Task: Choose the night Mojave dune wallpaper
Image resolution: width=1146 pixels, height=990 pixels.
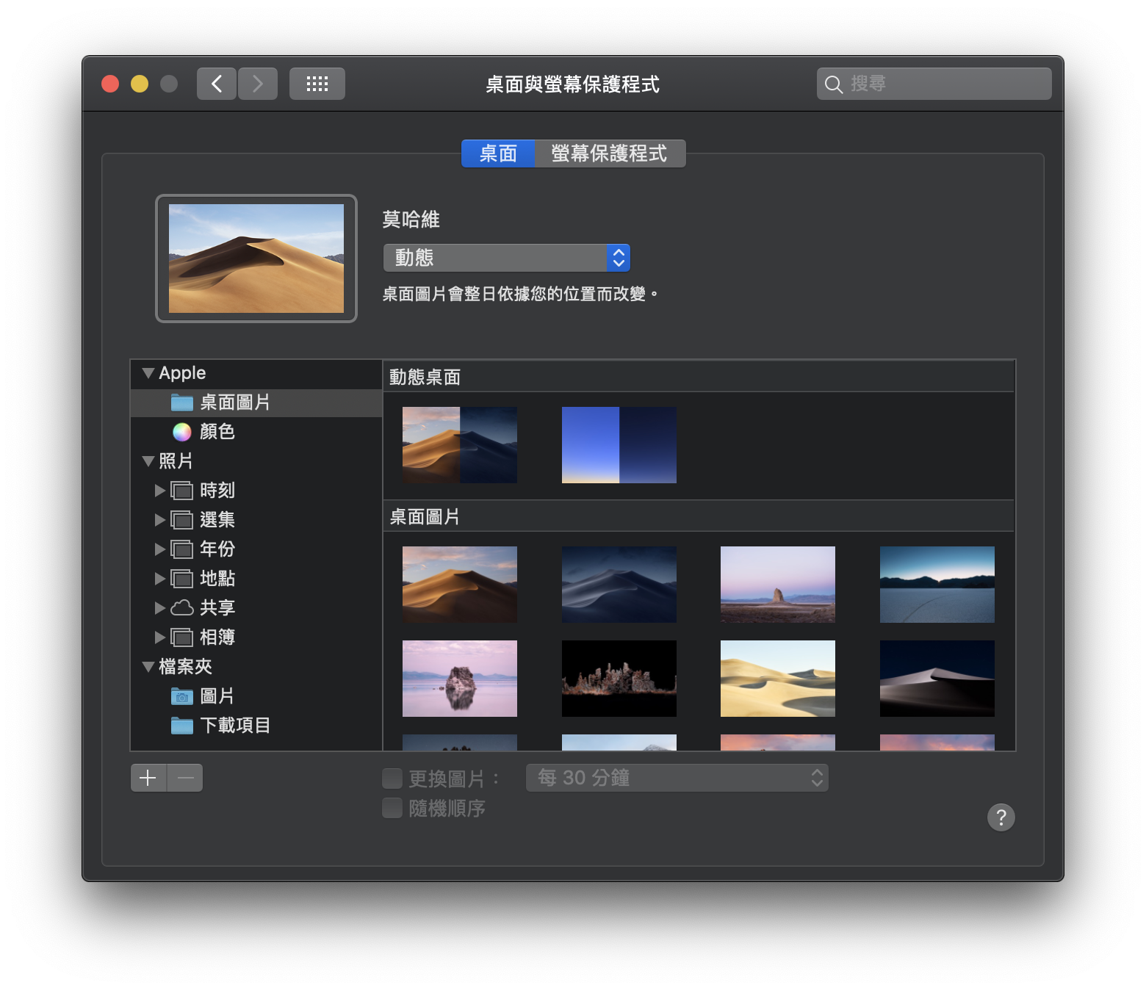Action: pyautogui.click(x=619, y=585)
